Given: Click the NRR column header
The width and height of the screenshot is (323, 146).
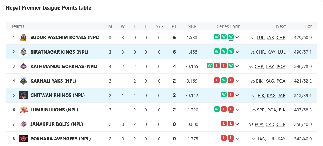Looking at the screenshot, I should coord(192,26).
